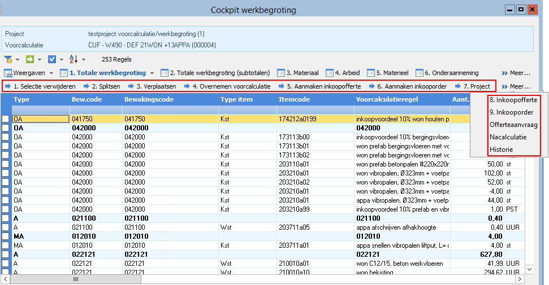Tick checkbox of row 041750 Kst 174212a0199
The width and height of the screenshot is (549, 285).
pos(5,119)
